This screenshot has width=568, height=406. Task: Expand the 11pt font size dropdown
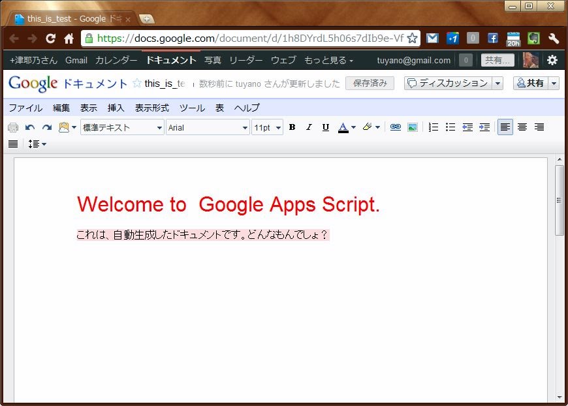[x=267, y=127]
